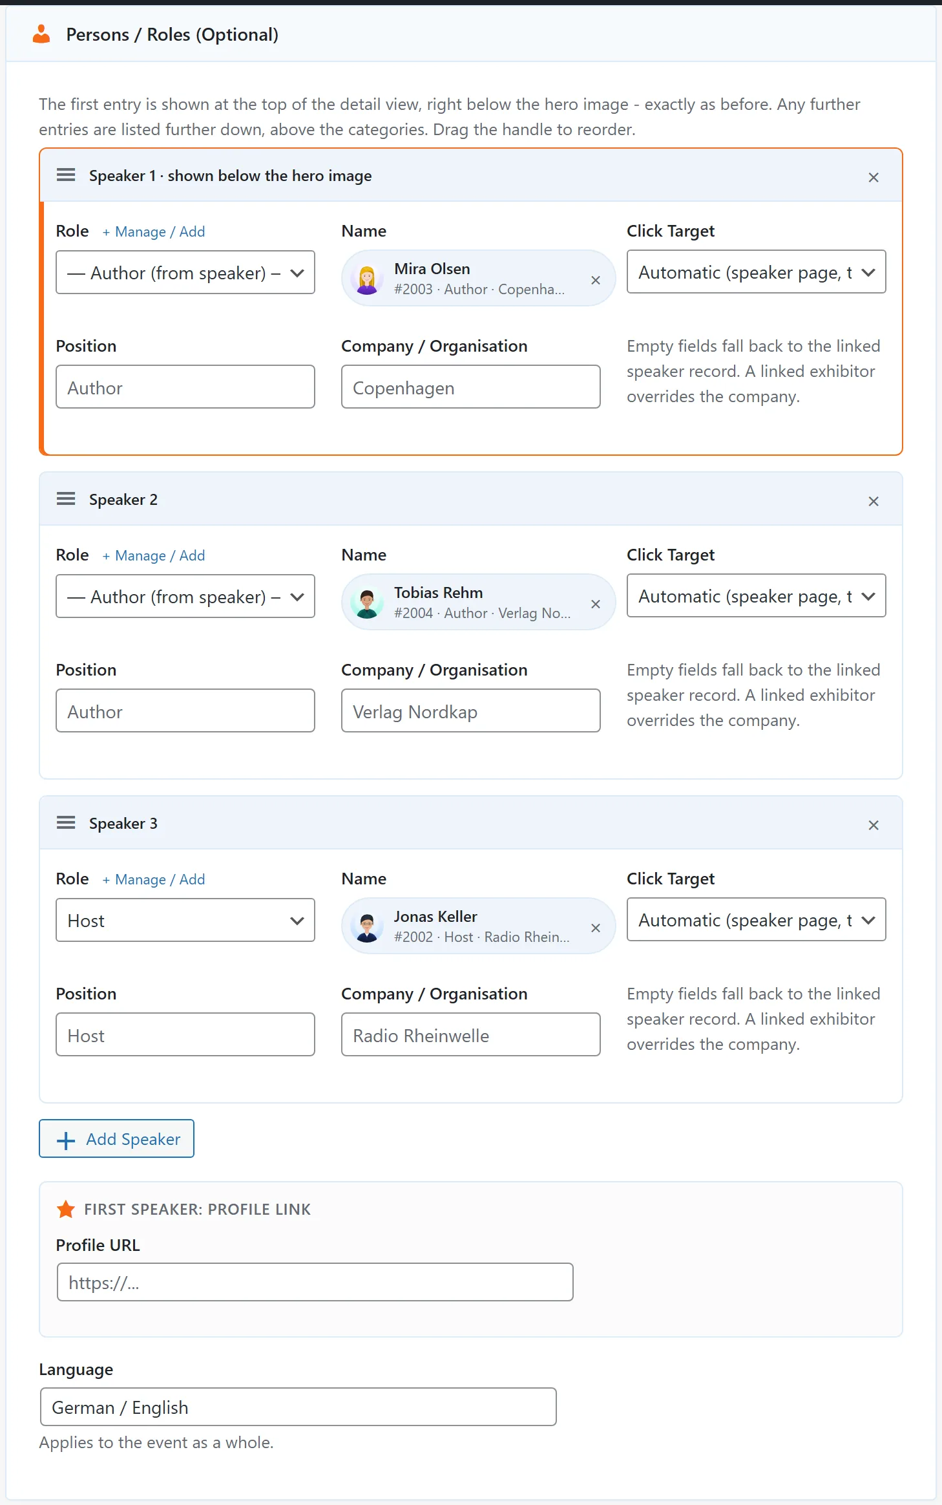
Task: Click Tobias Rehm's avatar picture
Action: 367,603
